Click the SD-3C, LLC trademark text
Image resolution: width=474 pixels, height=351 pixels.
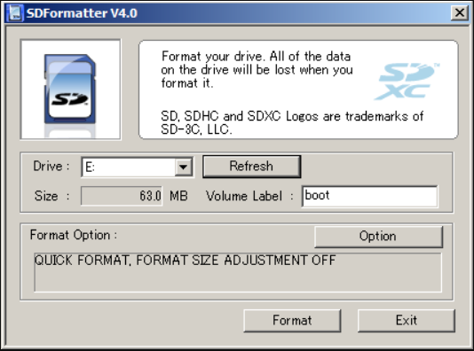tap(292, 123)
